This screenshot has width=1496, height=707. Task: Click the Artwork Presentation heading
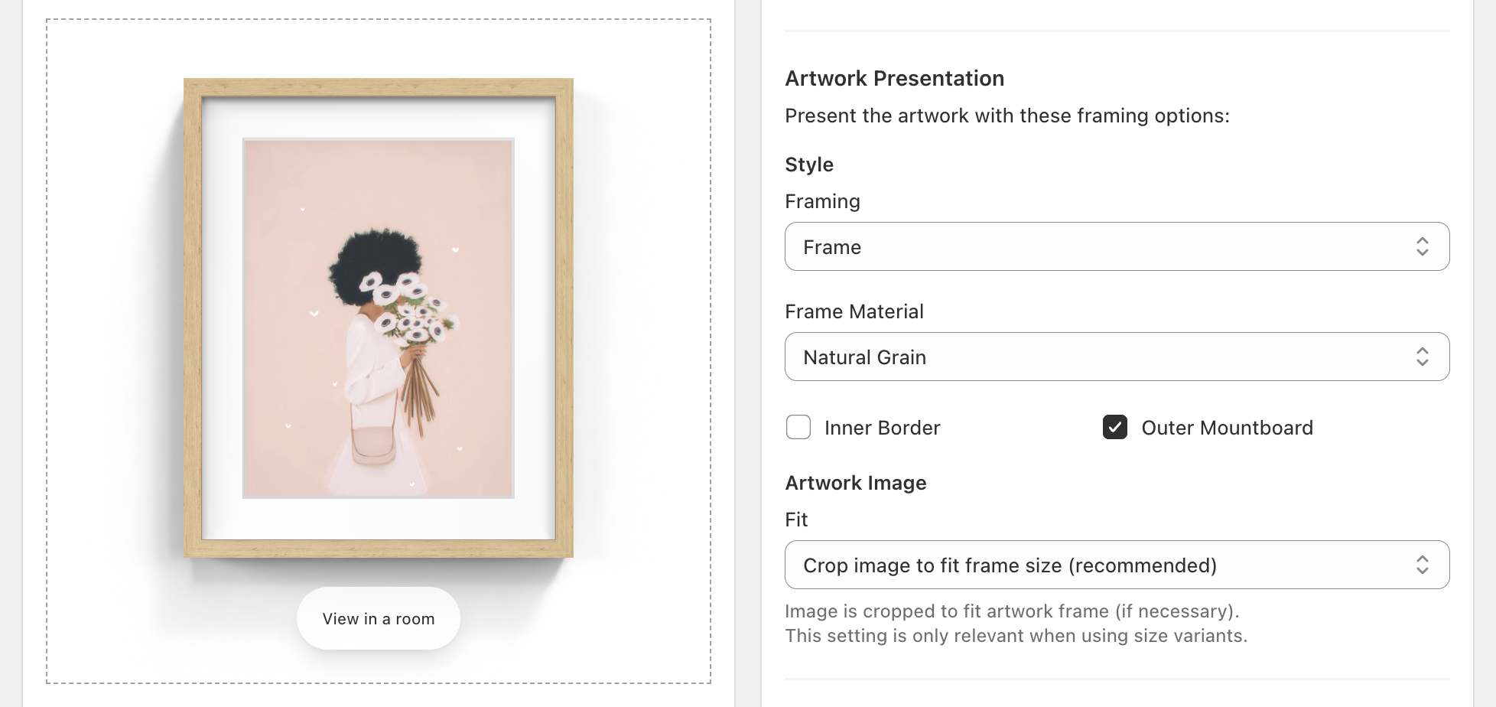[x=894, y=78]
